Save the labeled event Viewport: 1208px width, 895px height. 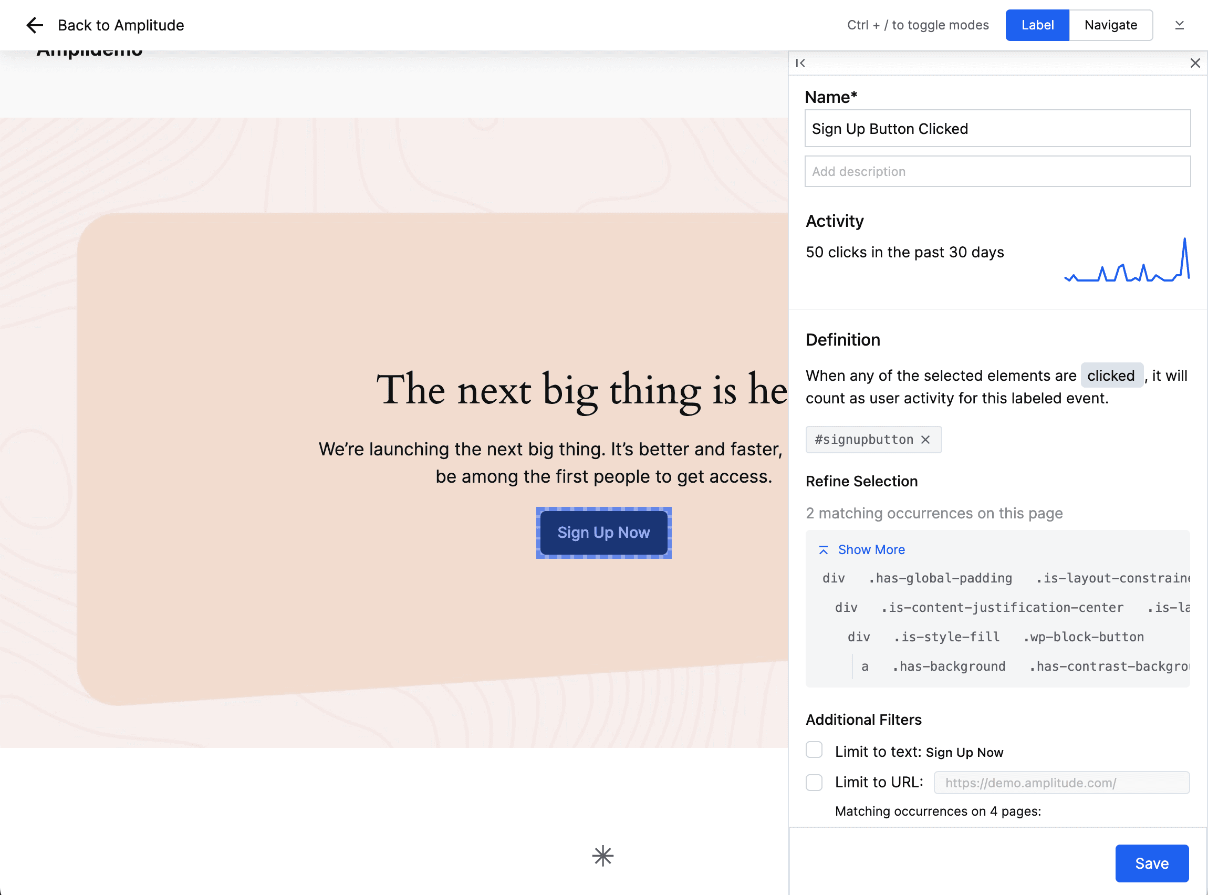1151,863
